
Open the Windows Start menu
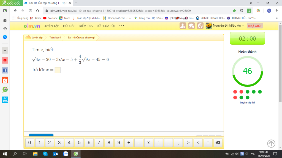(x=5, y=154)
